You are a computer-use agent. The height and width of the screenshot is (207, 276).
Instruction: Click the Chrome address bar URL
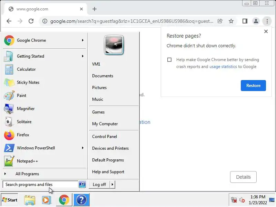(x=132, y=21)
